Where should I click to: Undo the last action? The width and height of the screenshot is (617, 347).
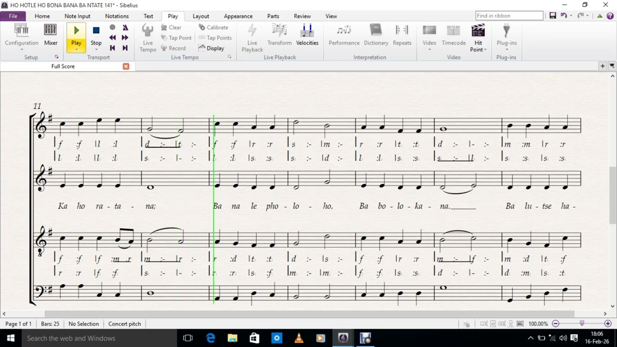coord(563,16)
